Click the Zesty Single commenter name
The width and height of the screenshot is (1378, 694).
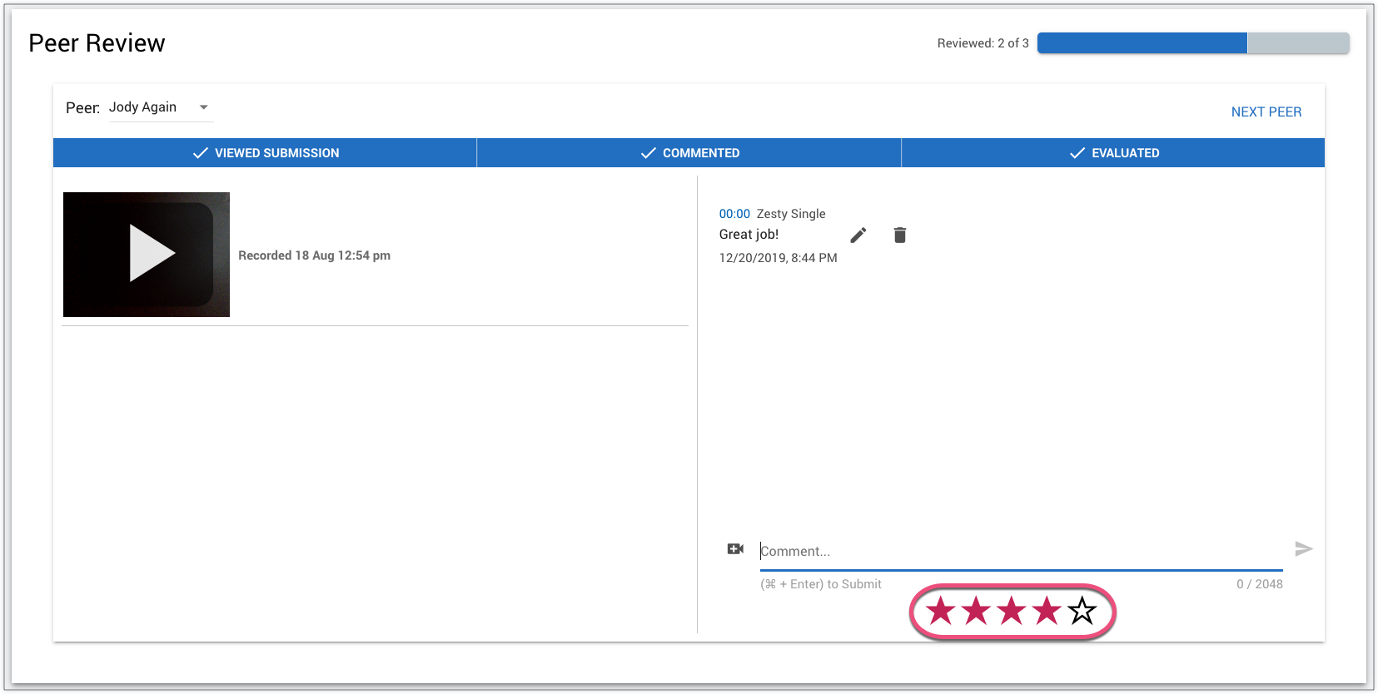[791, 214]
